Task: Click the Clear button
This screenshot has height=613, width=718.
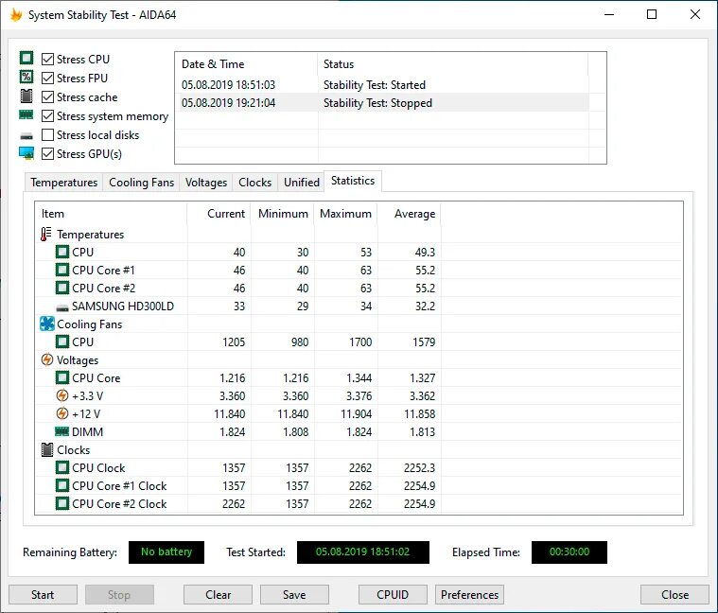Action: 218,594
